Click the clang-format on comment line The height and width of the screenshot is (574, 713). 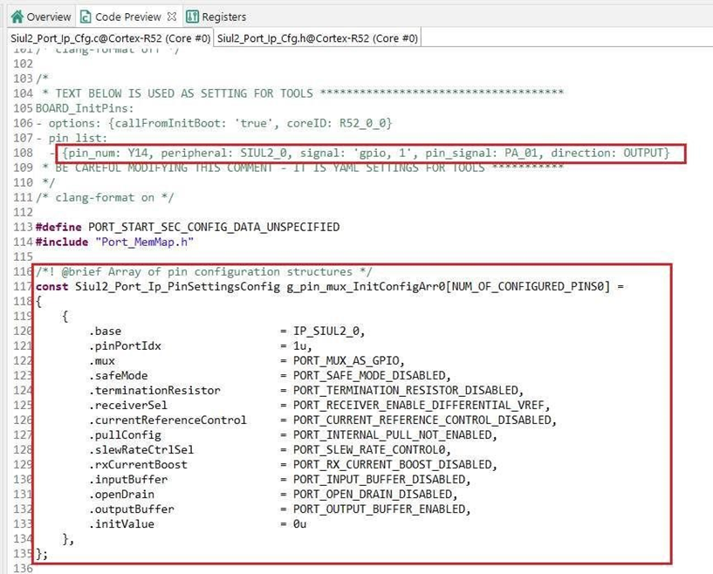click(x=105, y=198)
